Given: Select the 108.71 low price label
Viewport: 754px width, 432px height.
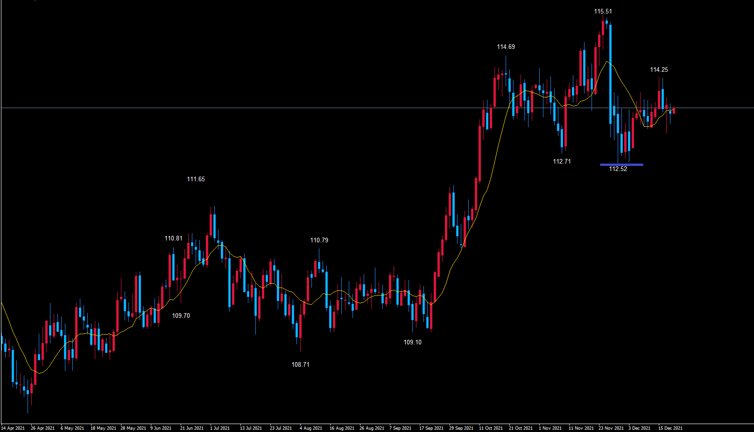Looking at the screenshot, I should (300, 364).
